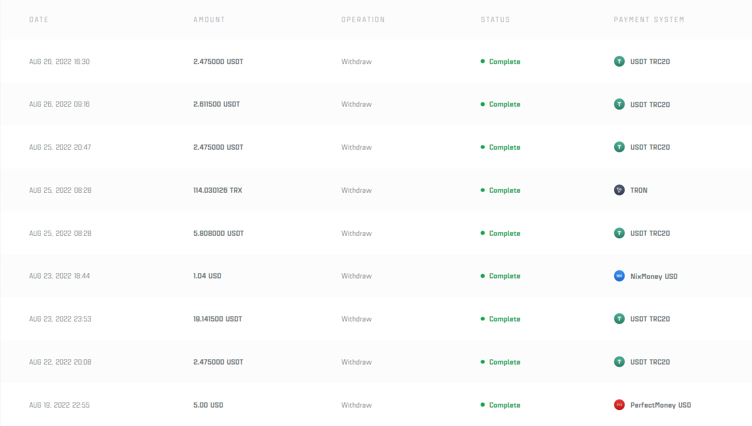Click the PerfectMoney USD label
Image resolution: width=752 pixels, height=426 pixels.
click(661, 405)
